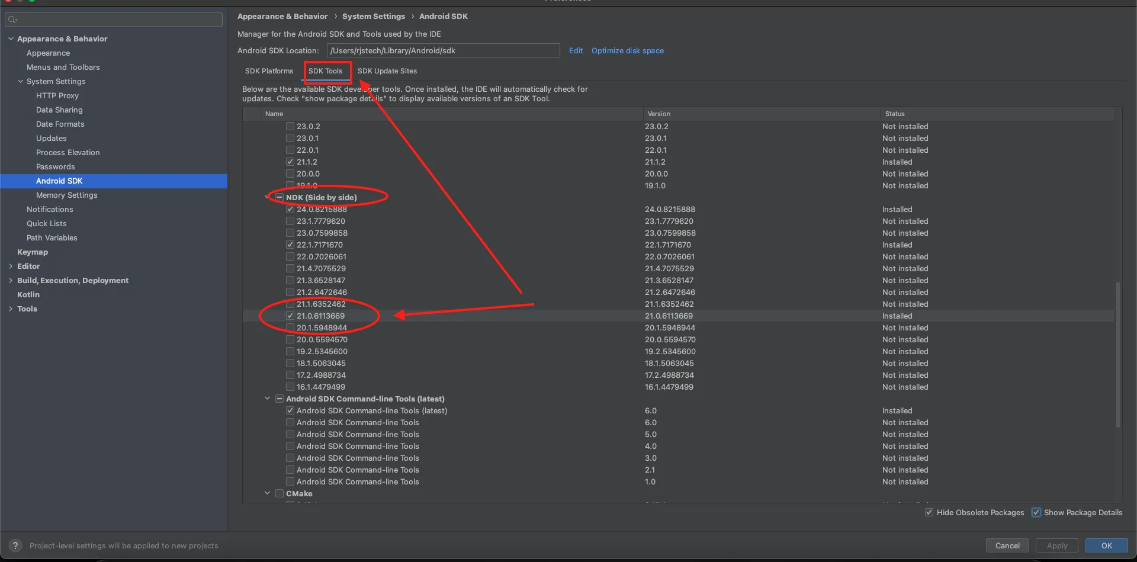This screenshot has width=1137, height=562.
Task: Click Optimize disk space link
Action: coord(628,50)
